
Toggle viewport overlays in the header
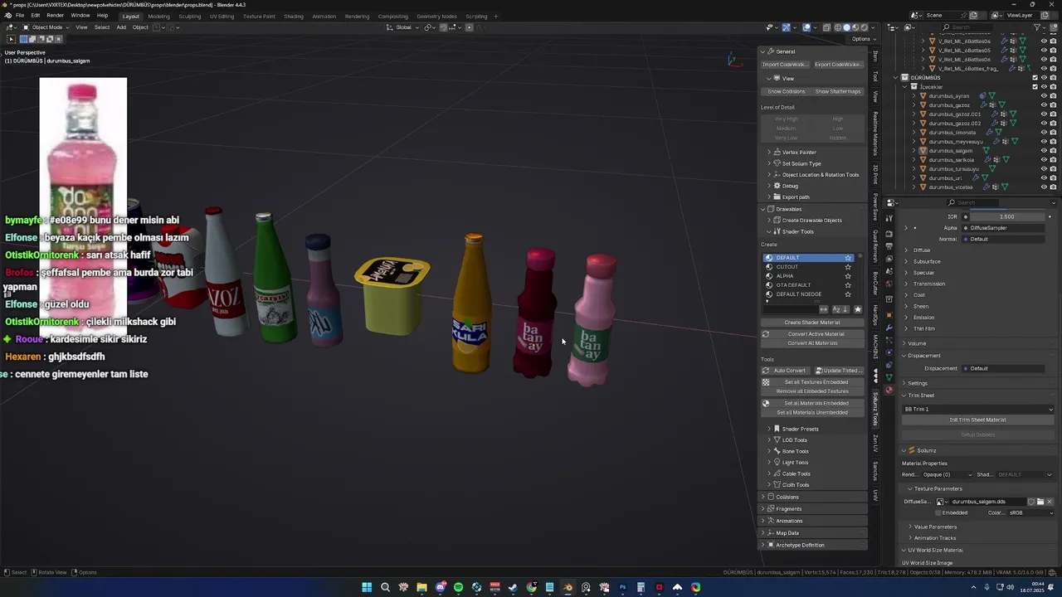(806, 27)
